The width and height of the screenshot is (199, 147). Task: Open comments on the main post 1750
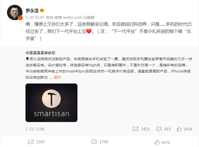(94, 142)
